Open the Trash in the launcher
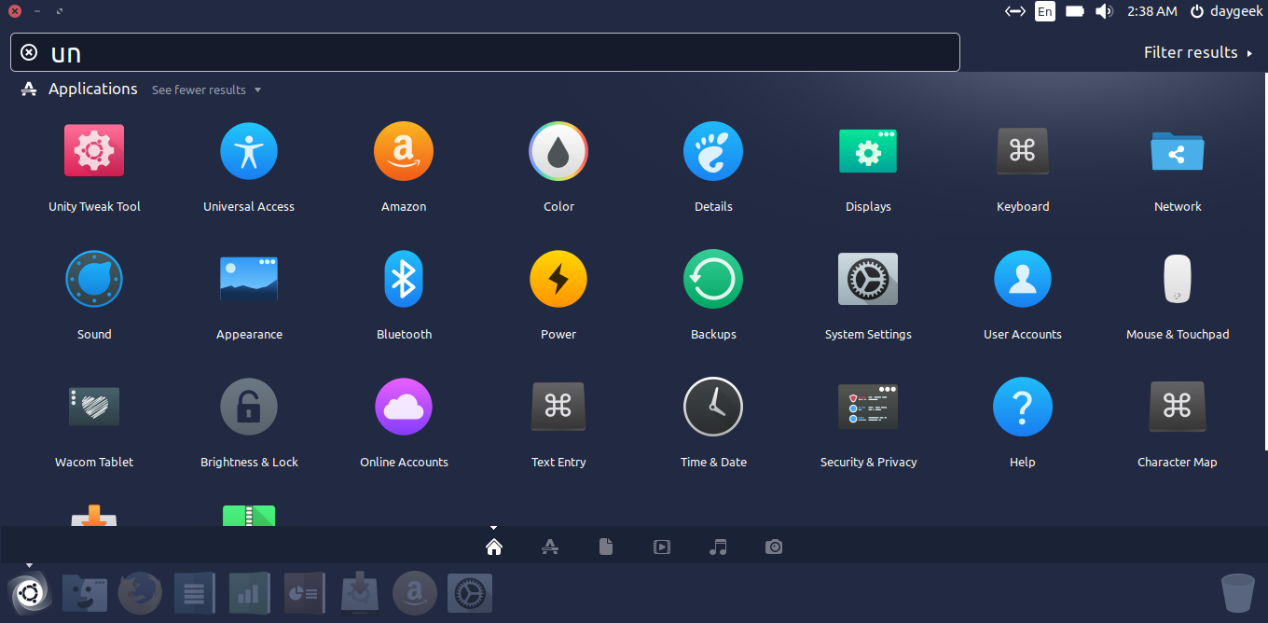The image size is (1268, 623). coord(1237,593)
